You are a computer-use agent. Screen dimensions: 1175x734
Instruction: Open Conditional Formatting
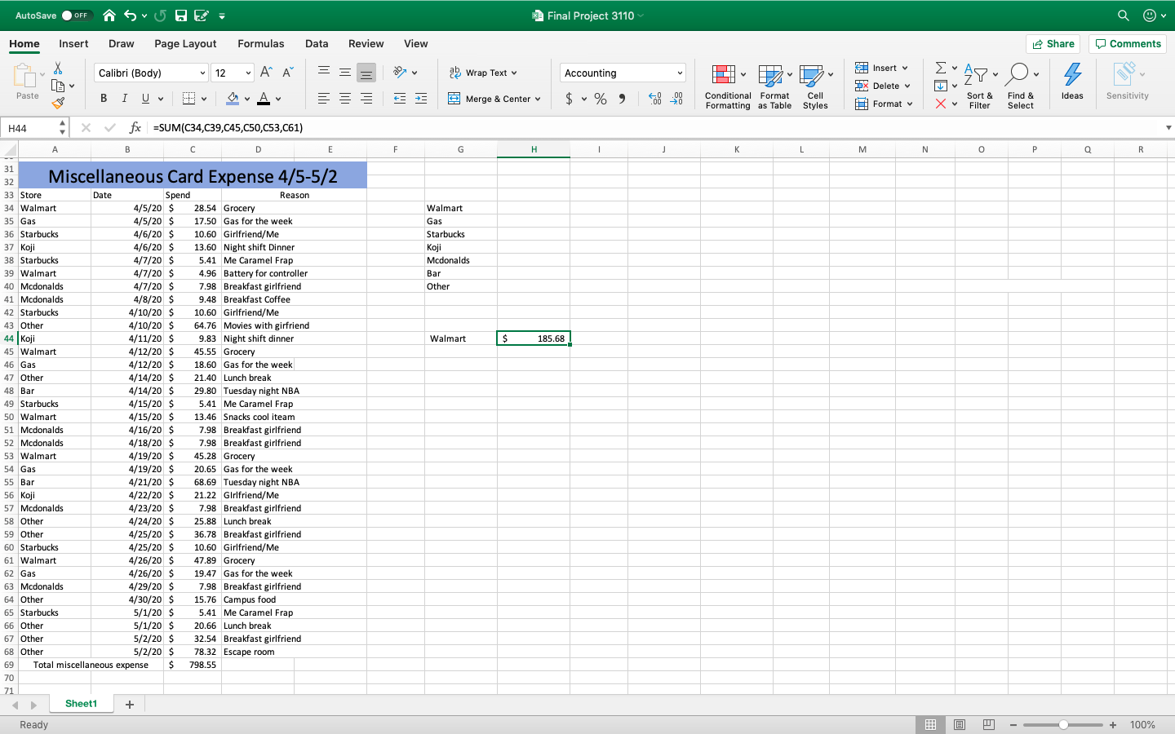pyautogui.click(x=728, y=86)
